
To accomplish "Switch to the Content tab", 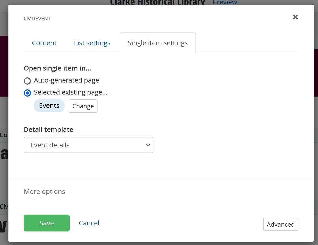I will [x=44, y=43].
